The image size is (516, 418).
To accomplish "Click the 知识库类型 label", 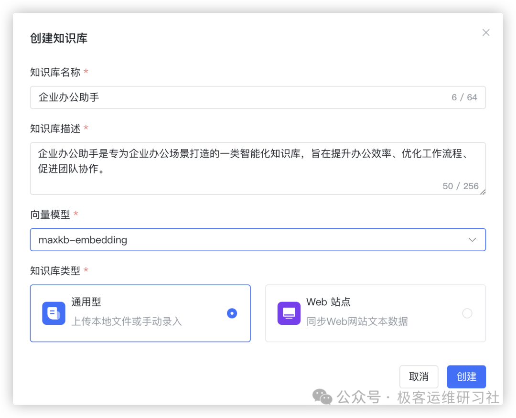I will coord(55,271).
